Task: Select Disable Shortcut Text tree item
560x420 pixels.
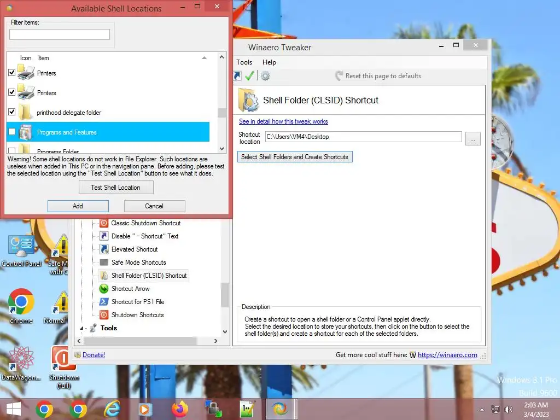Action: pos(144,236)
